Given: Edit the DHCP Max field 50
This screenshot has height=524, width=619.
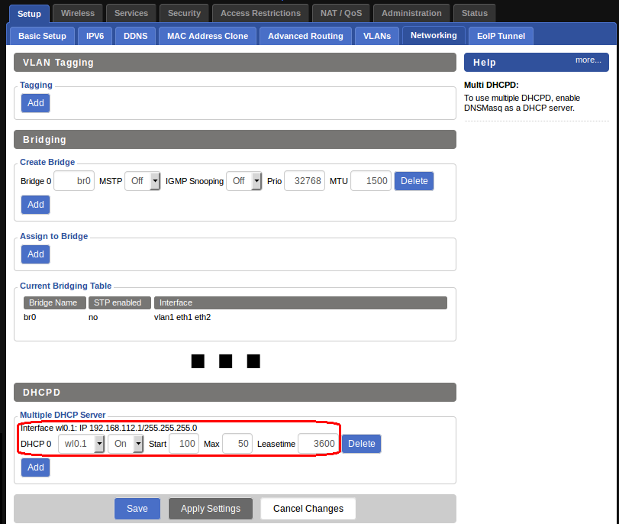Looking at the screenshot, I should point(237,444).
